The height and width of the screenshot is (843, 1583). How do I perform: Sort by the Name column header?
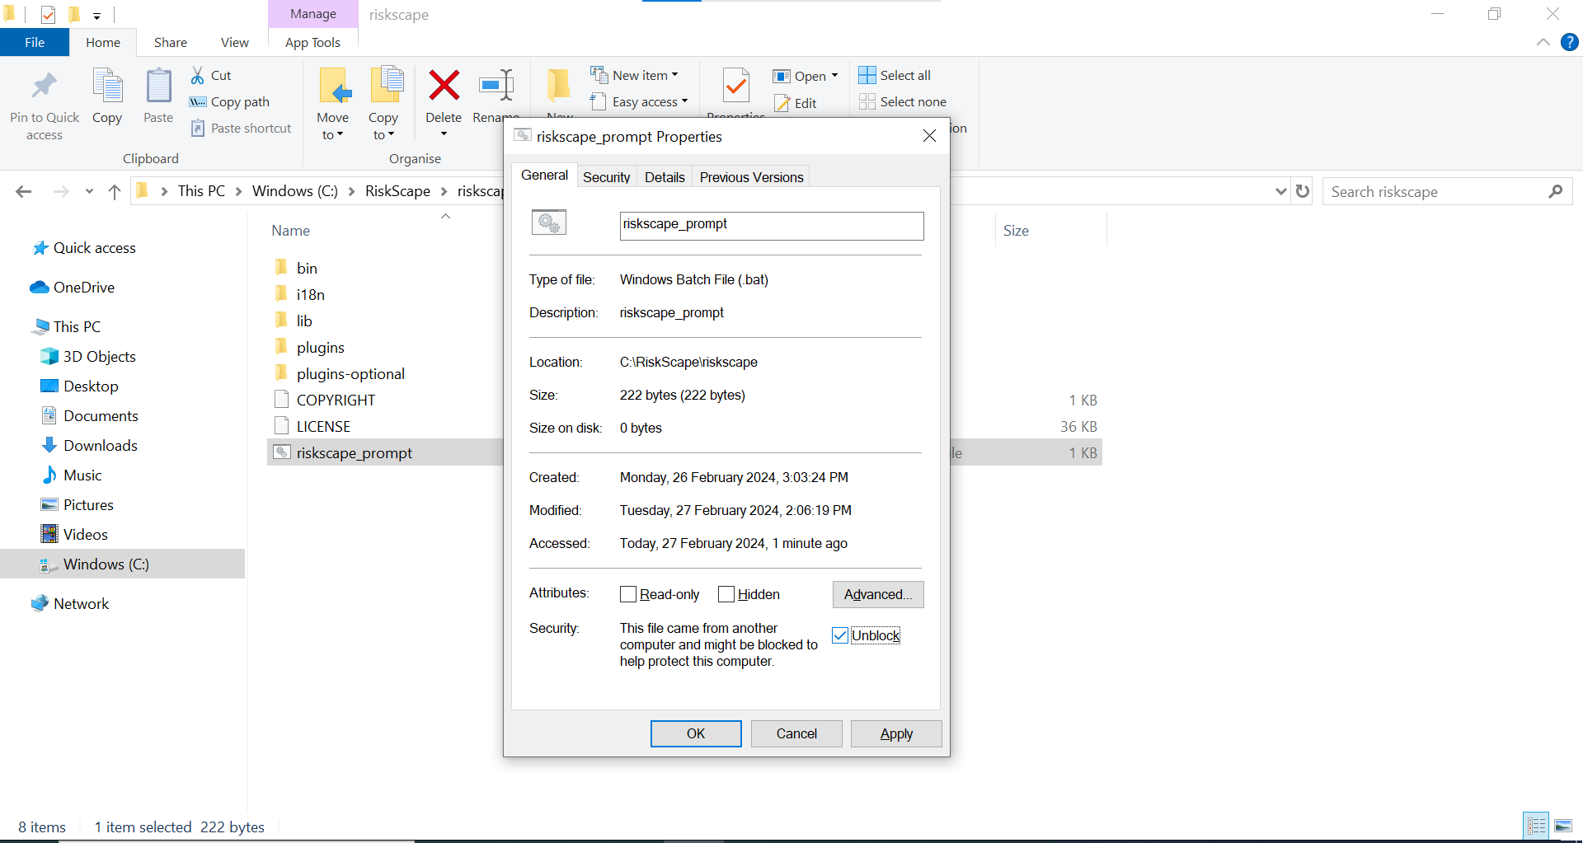coord(291,231)
